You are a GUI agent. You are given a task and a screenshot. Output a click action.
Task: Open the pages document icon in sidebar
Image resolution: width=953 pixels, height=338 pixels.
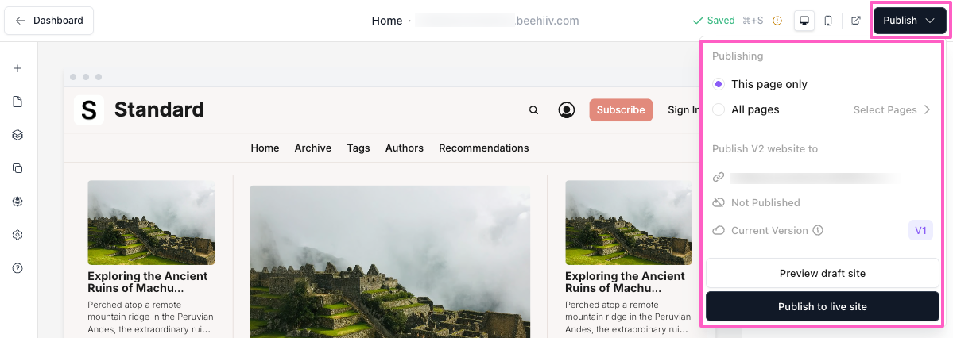click(17, 102)
